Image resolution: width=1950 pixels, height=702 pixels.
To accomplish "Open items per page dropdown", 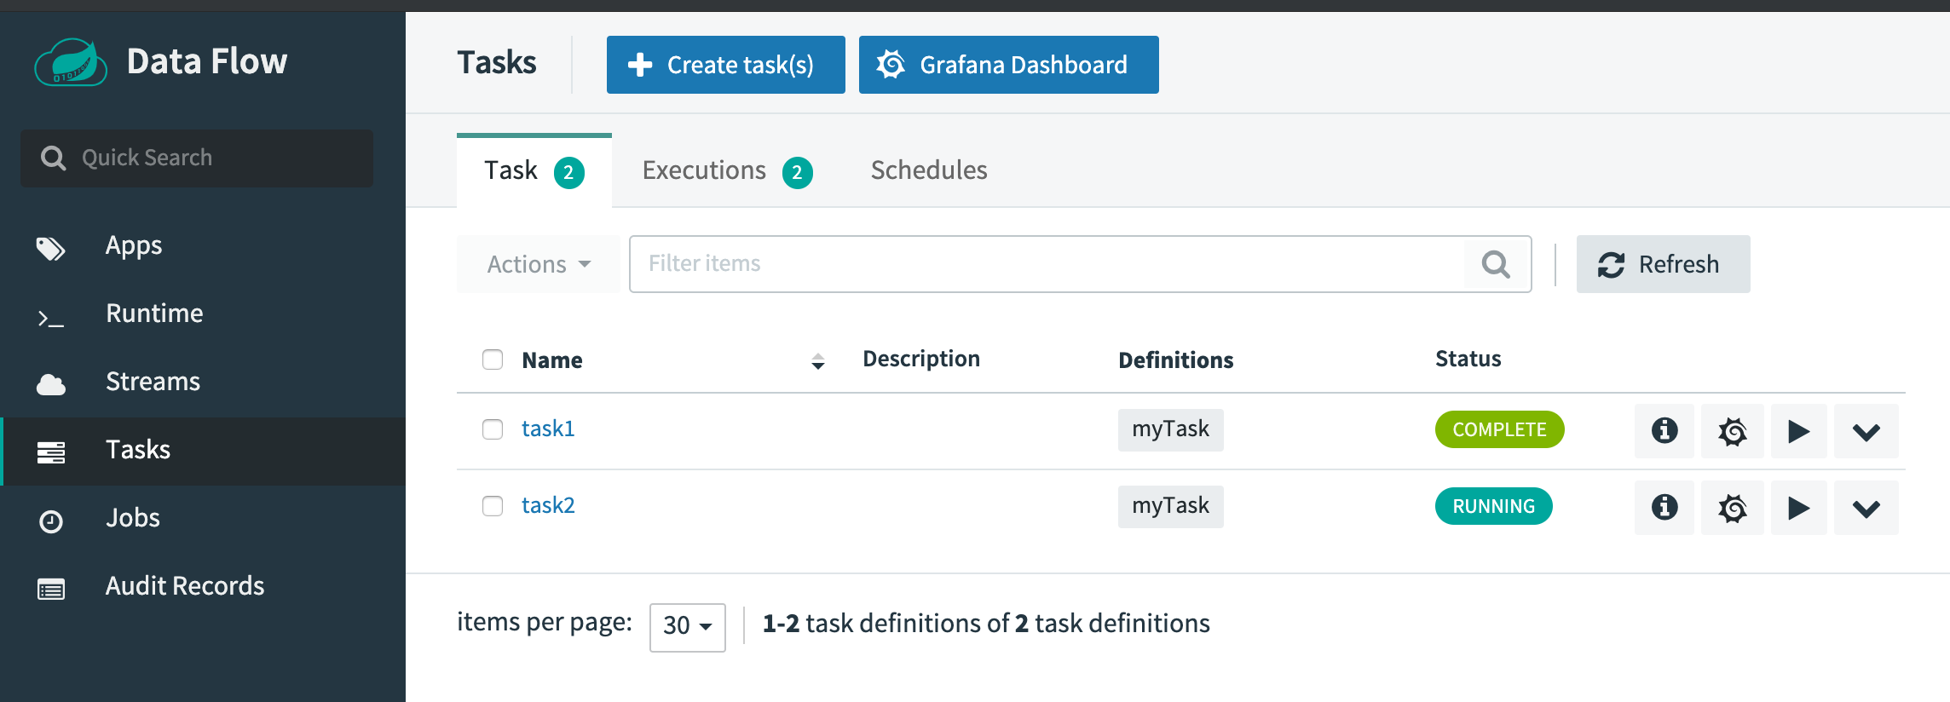I will (687, 626).
